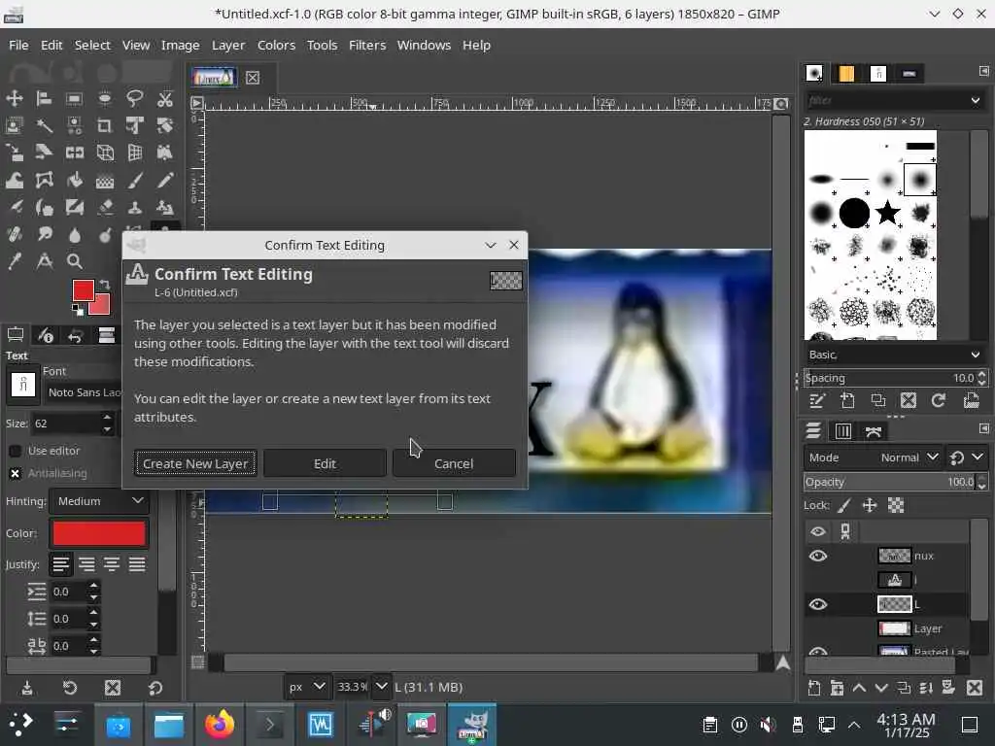Image resolution: width=995 pixels, height=746 pixels.
Task: Select the Heal bandage tool
Action: (x=14, y=234)
